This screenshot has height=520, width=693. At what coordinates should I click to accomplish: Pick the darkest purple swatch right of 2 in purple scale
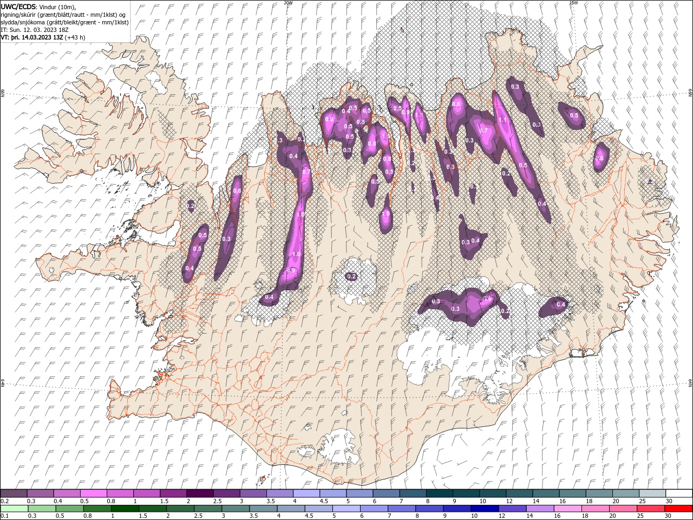(200, 493)
